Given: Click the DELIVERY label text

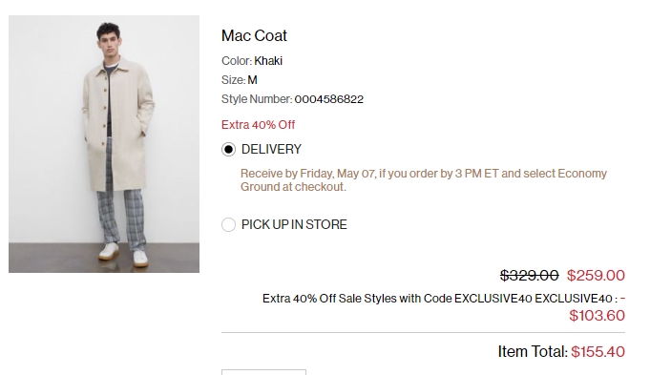Looking at the screenshot, I should [x=271, y=149].
